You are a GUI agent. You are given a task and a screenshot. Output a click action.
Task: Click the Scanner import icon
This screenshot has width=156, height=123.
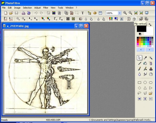tap(29, 13)
